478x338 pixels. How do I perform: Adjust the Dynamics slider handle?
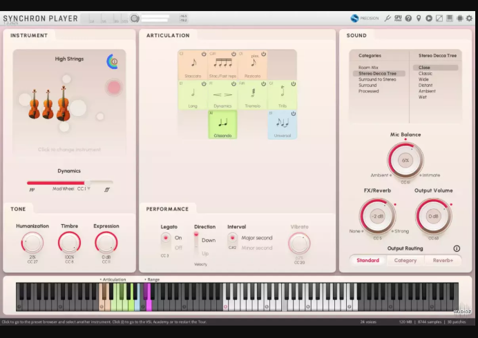[88, 183]
